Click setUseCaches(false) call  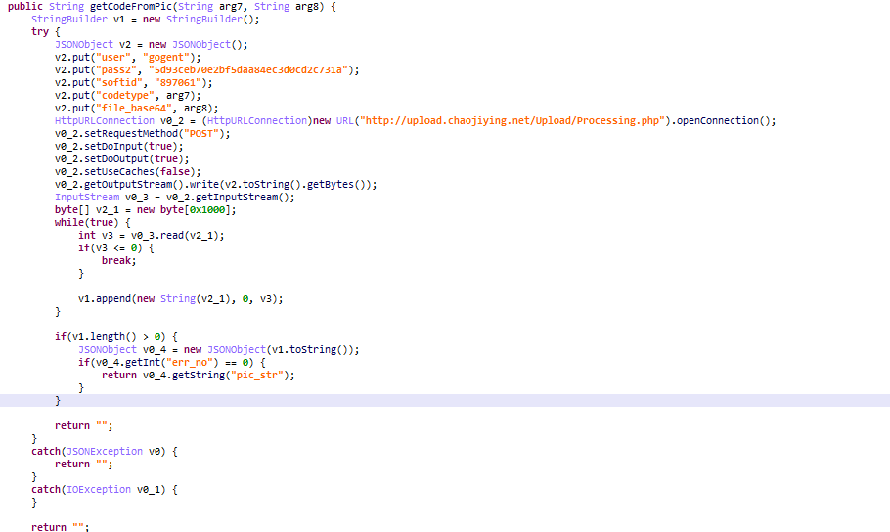[128, 171]
